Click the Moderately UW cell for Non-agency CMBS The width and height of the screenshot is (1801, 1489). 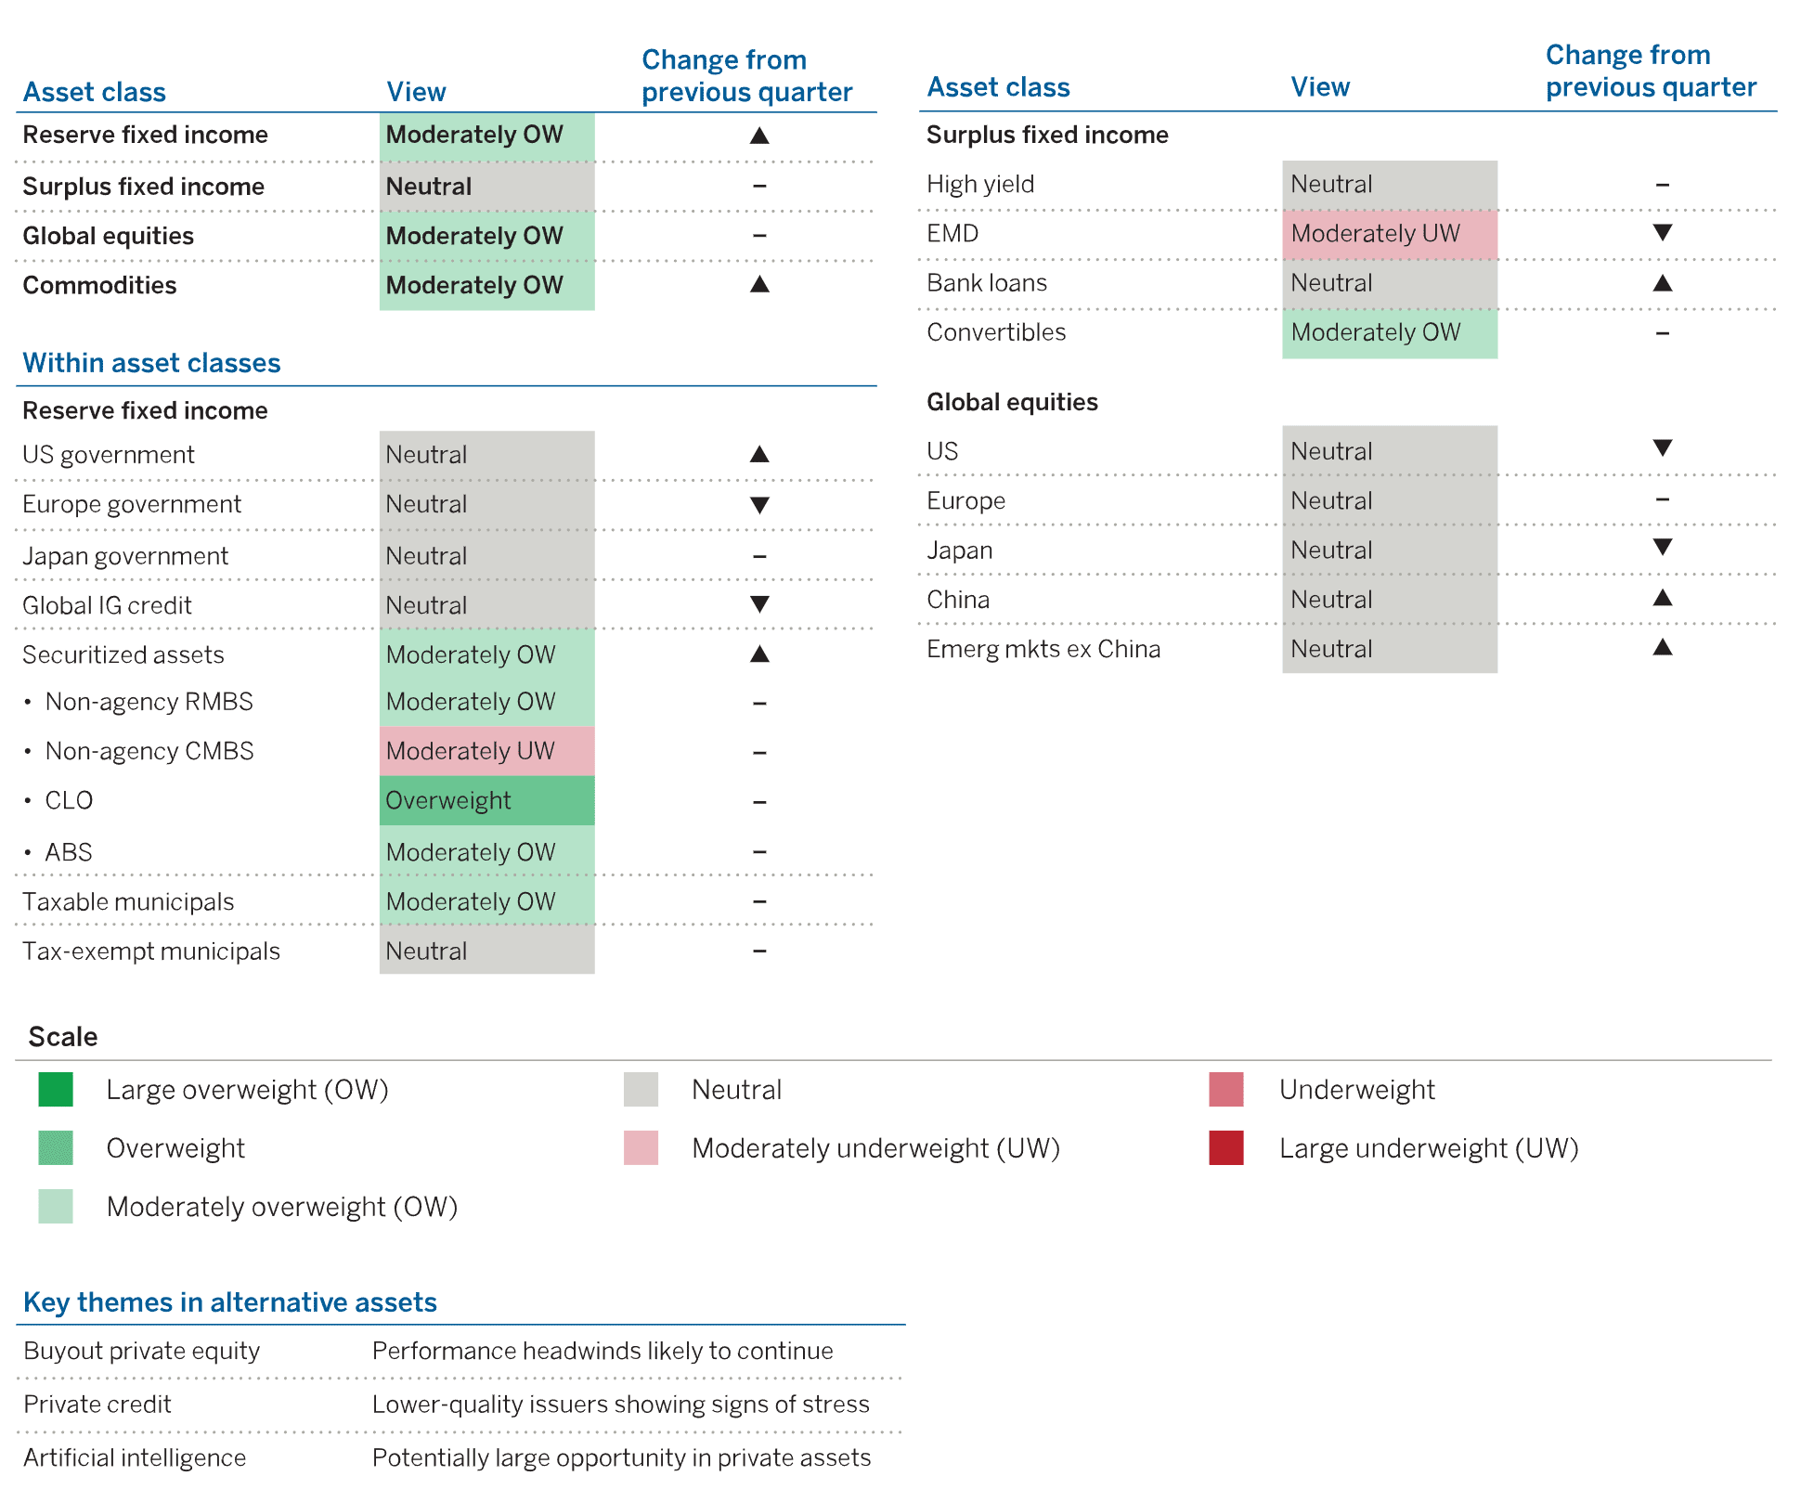[486, 751]
